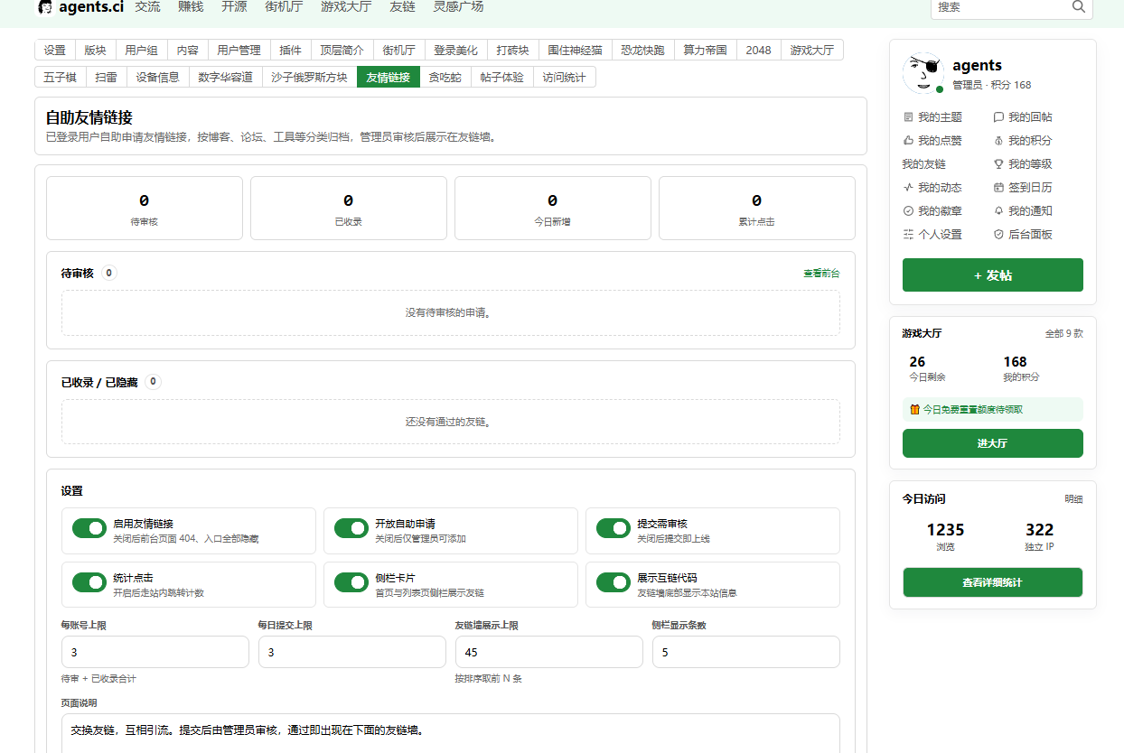Switch to the 用户管理 admin tab
1124x753 pixels.
click(x=239, y=51)
